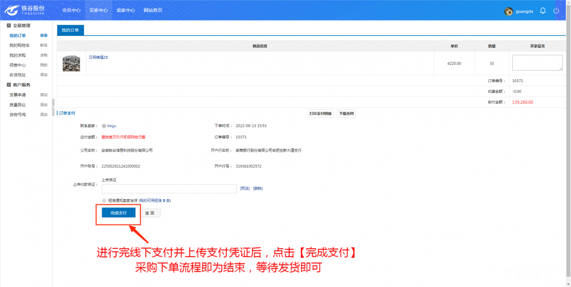Collapse the 客户服务 sidebar section

point(9,84)
